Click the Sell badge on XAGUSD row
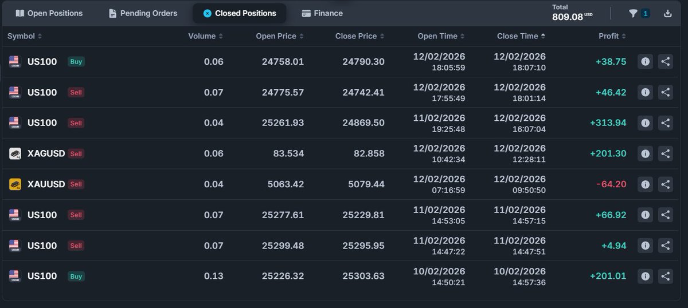Screen dimensions: 688x308 (76, 153)
